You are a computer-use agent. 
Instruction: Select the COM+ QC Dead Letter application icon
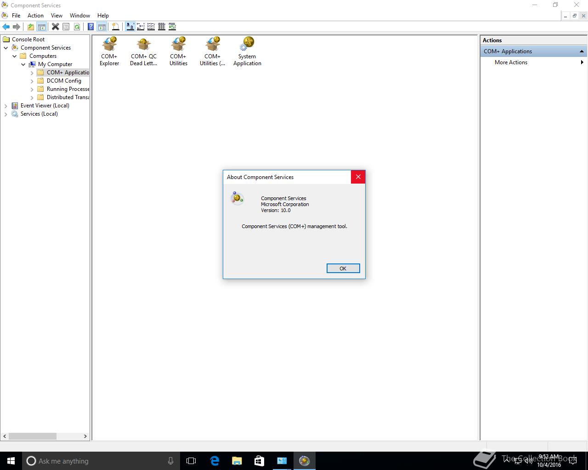tap(144, 51)
